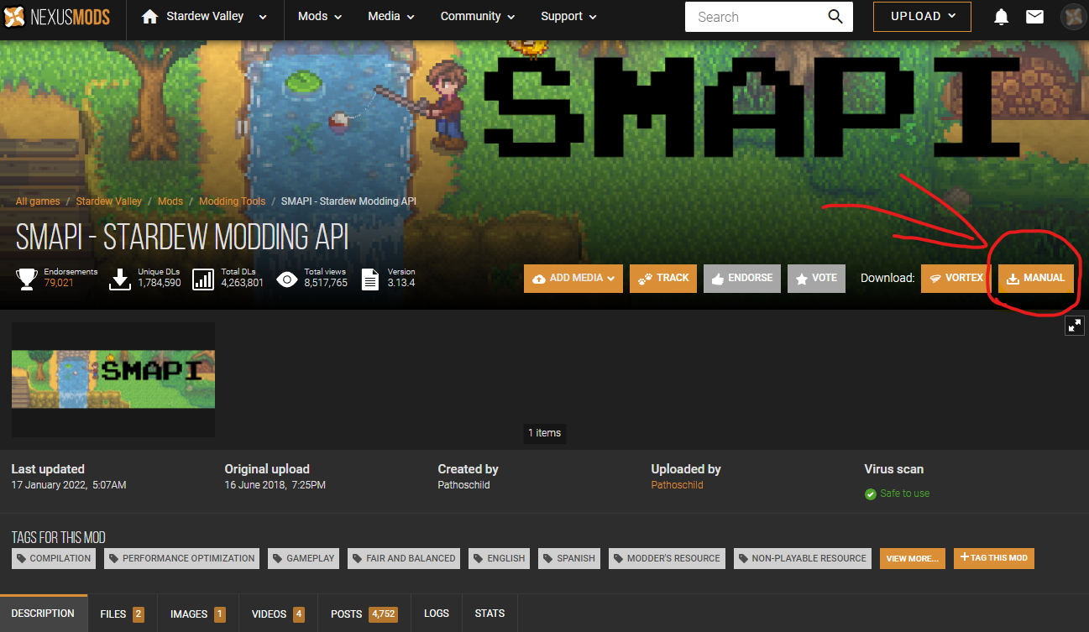
Task: Open the Stardew Valley game dropdown
Action: [205, 17]
